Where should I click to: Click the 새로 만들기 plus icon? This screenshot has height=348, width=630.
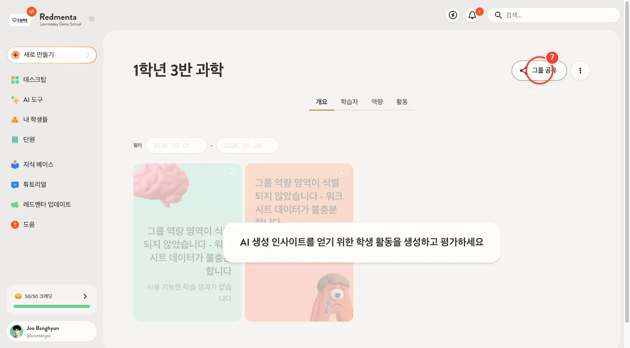pos(15,55)
